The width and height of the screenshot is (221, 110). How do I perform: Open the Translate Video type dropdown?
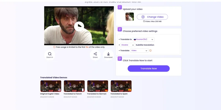point(139,50)
